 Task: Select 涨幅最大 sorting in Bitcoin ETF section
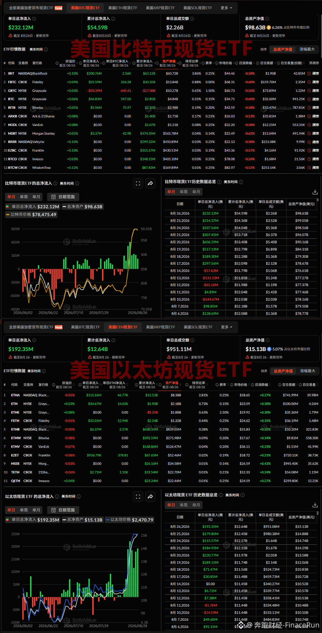(307, 49)
